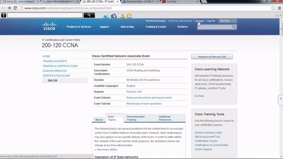The height and width of the screenshot is (159, 283).
Task: Open the My Cisco dropdown arrow
Action: (x=235, y=21)
